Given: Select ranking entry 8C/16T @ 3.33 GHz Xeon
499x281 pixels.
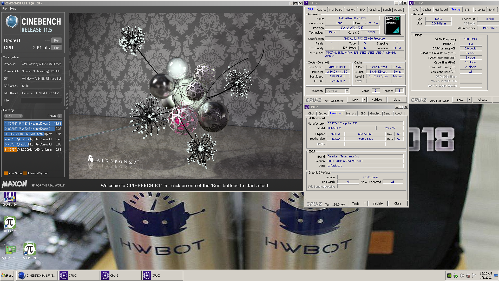Looking at the screenshot, I should [33, 124].
